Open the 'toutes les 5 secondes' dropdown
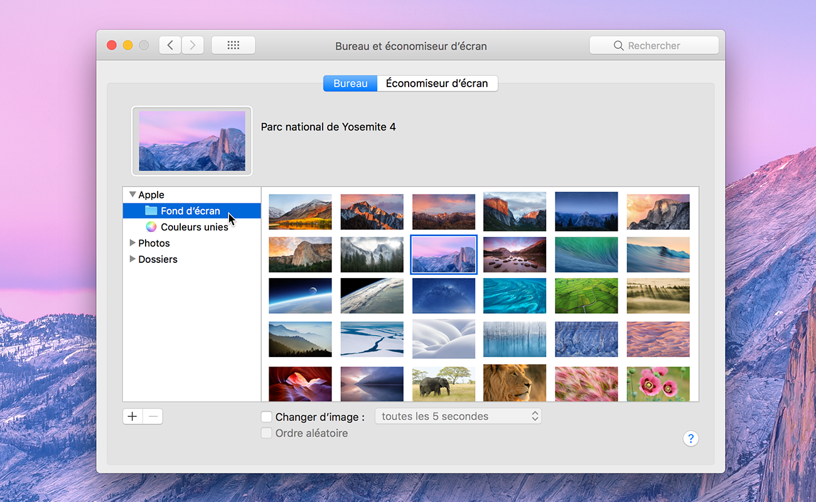 [458, 416]
